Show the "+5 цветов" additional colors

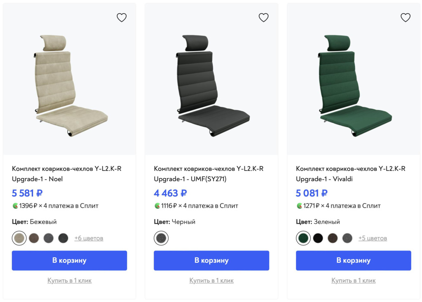373,238
